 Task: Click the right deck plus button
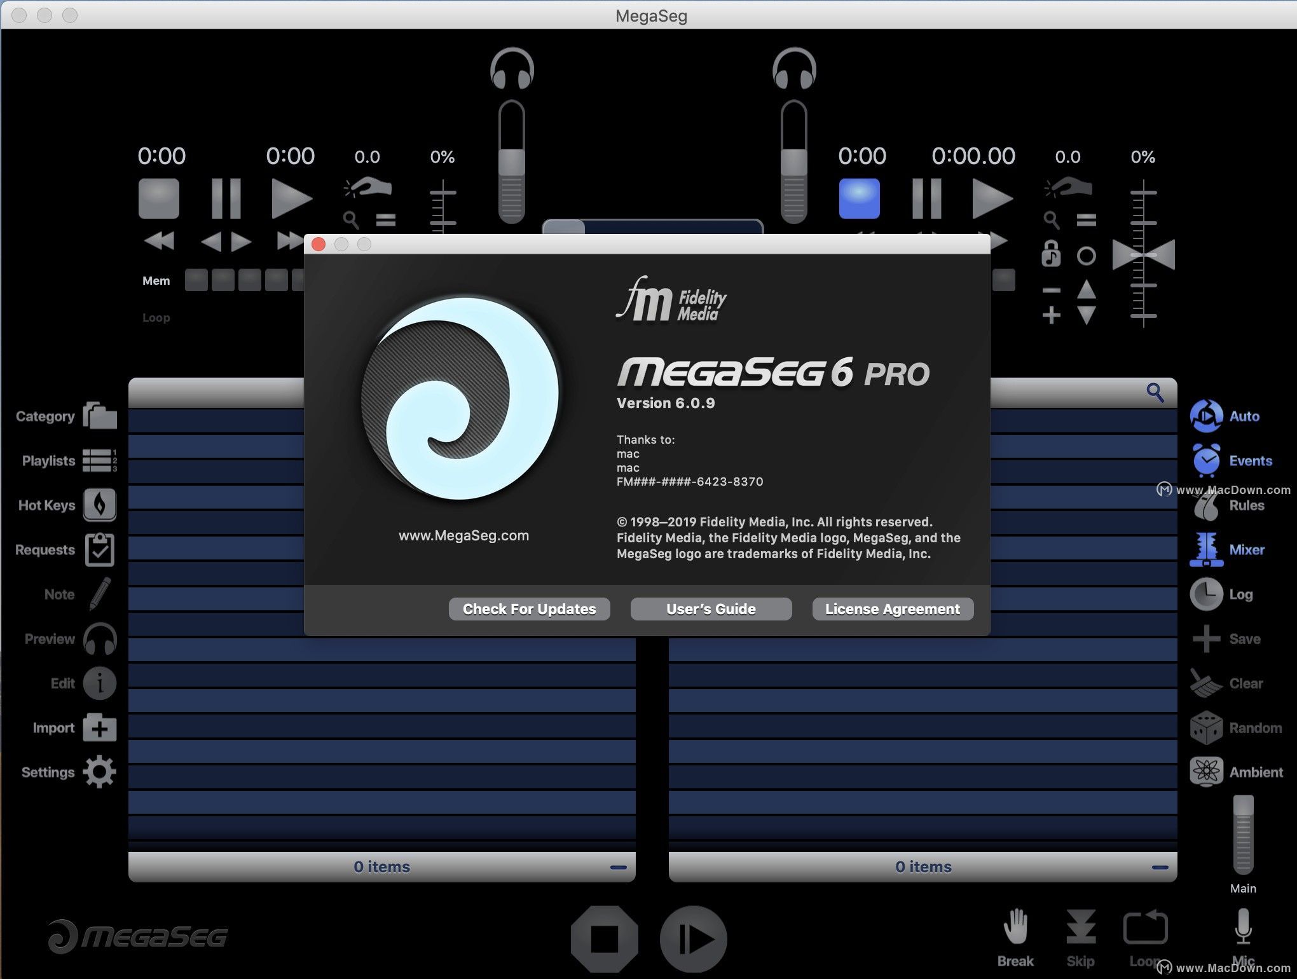(1052, 315)
